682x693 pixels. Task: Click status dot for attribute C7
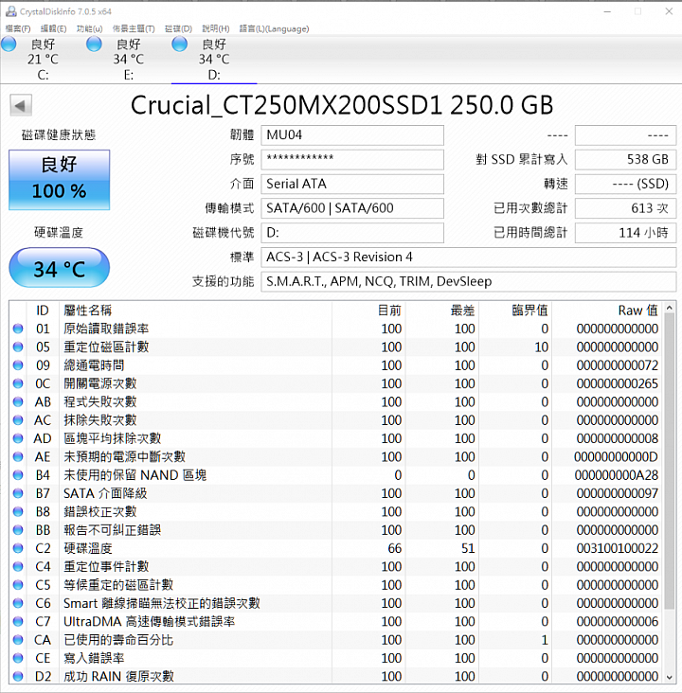(x=18, y=621)
